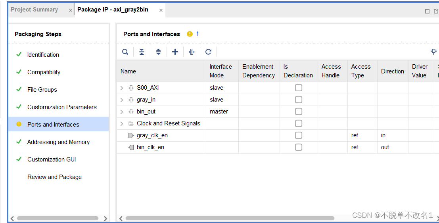The height and width of the screenshot is (223, 439).
Task: Sort by the Access Handle column header
Action: coord(333,71)
